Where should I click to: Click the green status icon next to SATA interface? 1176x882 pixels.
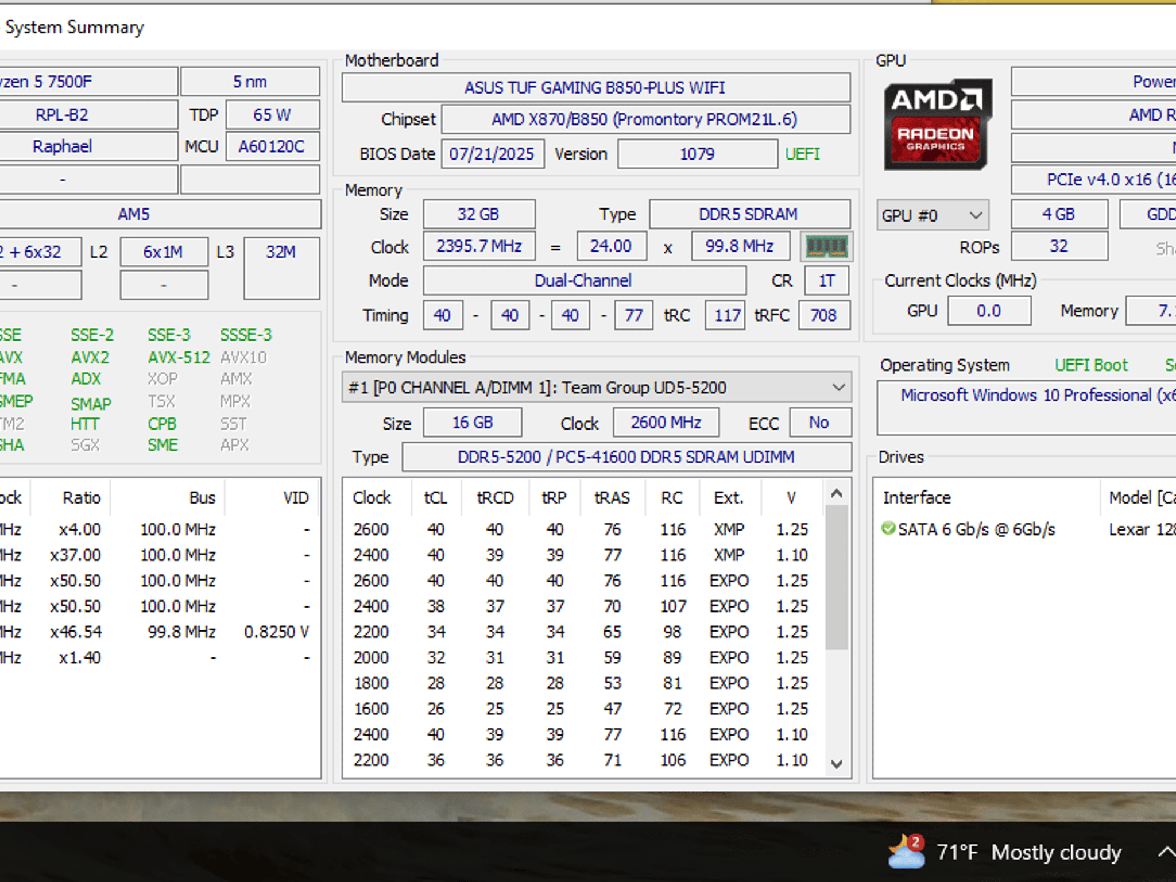pos(887,529)
